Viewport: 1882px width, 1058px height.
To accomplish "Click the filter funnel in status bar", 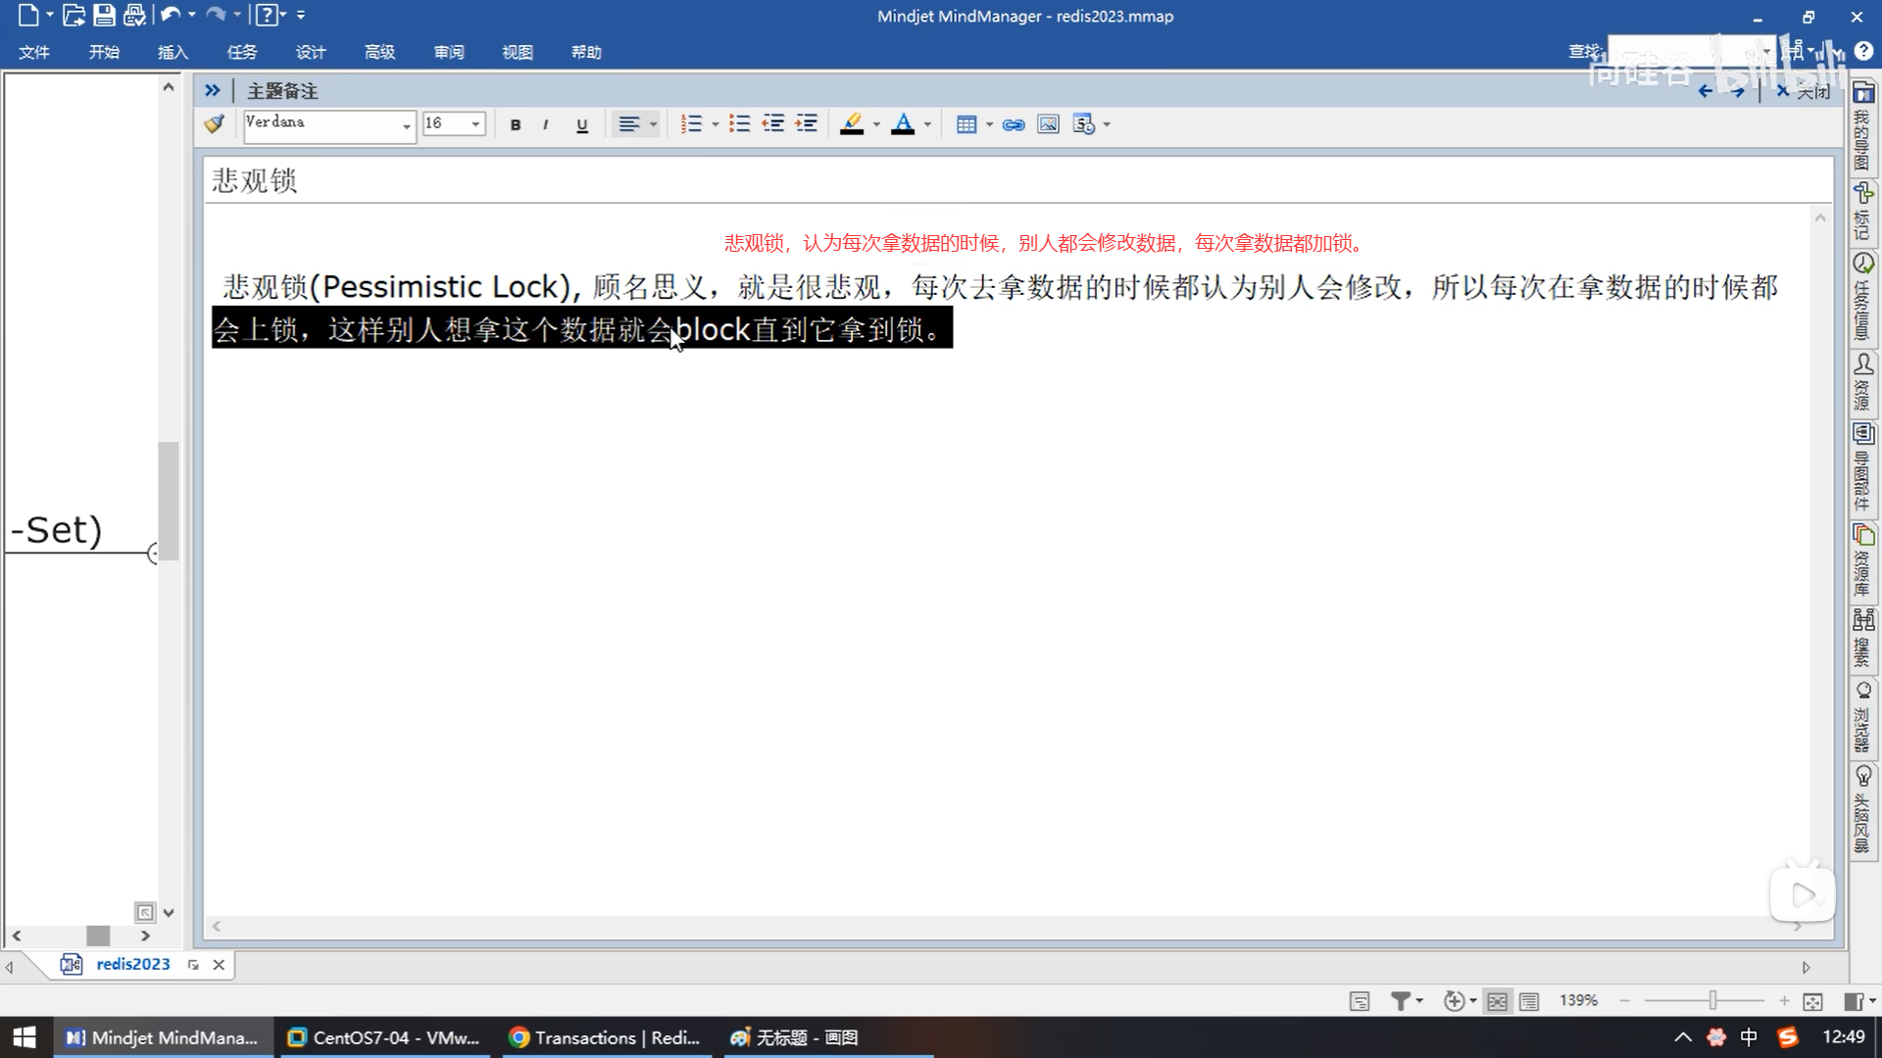I will 1400,1001.
